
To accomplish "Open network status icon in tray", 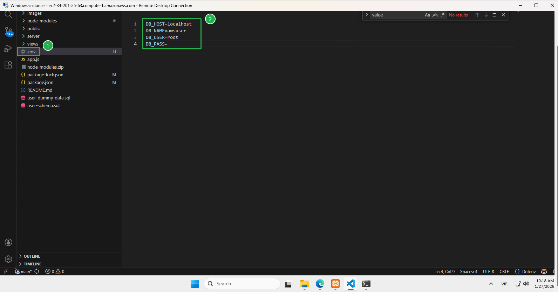I will point(517,284).
